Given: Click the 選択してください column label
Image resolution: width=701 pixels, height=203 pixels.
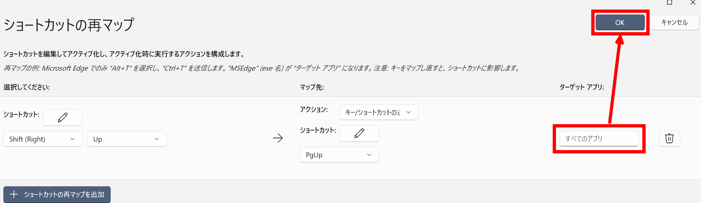Looking at the screenshot, I should (27, 87).
